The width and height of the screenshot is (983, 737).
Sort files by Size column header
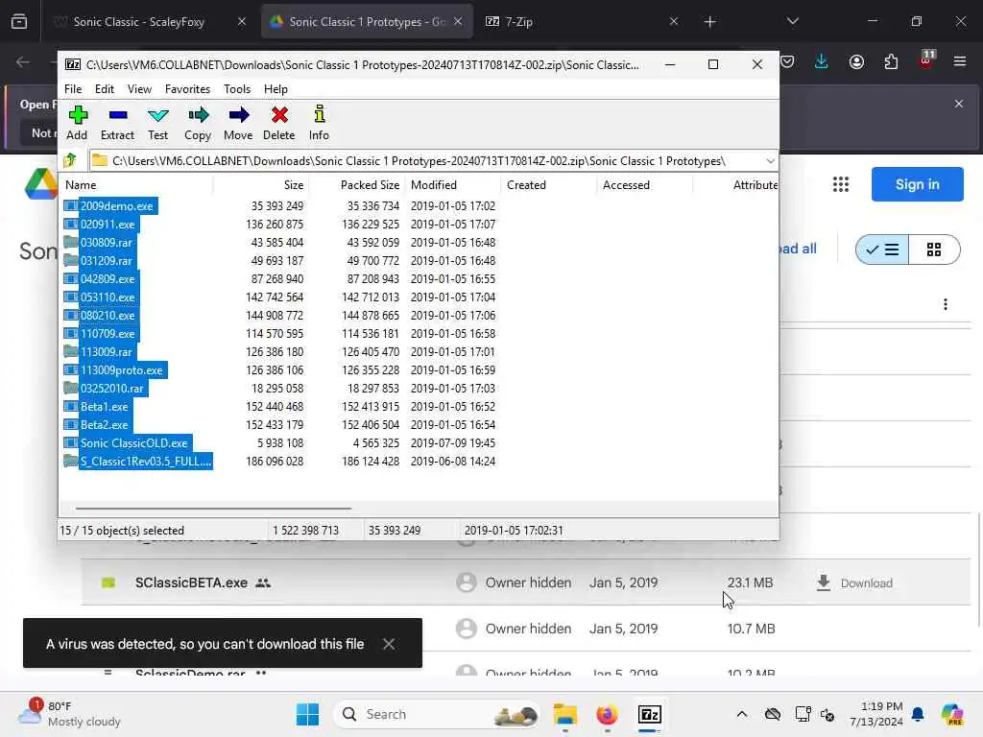(261, 185)
